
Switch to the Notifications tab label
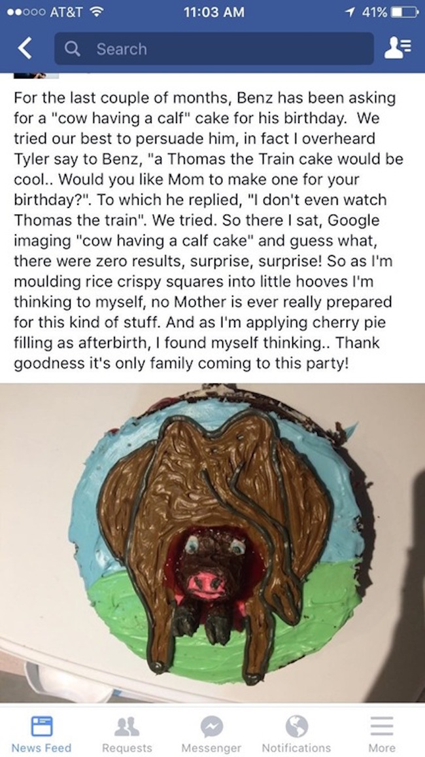pyautogui.click(x=296, y=748)
